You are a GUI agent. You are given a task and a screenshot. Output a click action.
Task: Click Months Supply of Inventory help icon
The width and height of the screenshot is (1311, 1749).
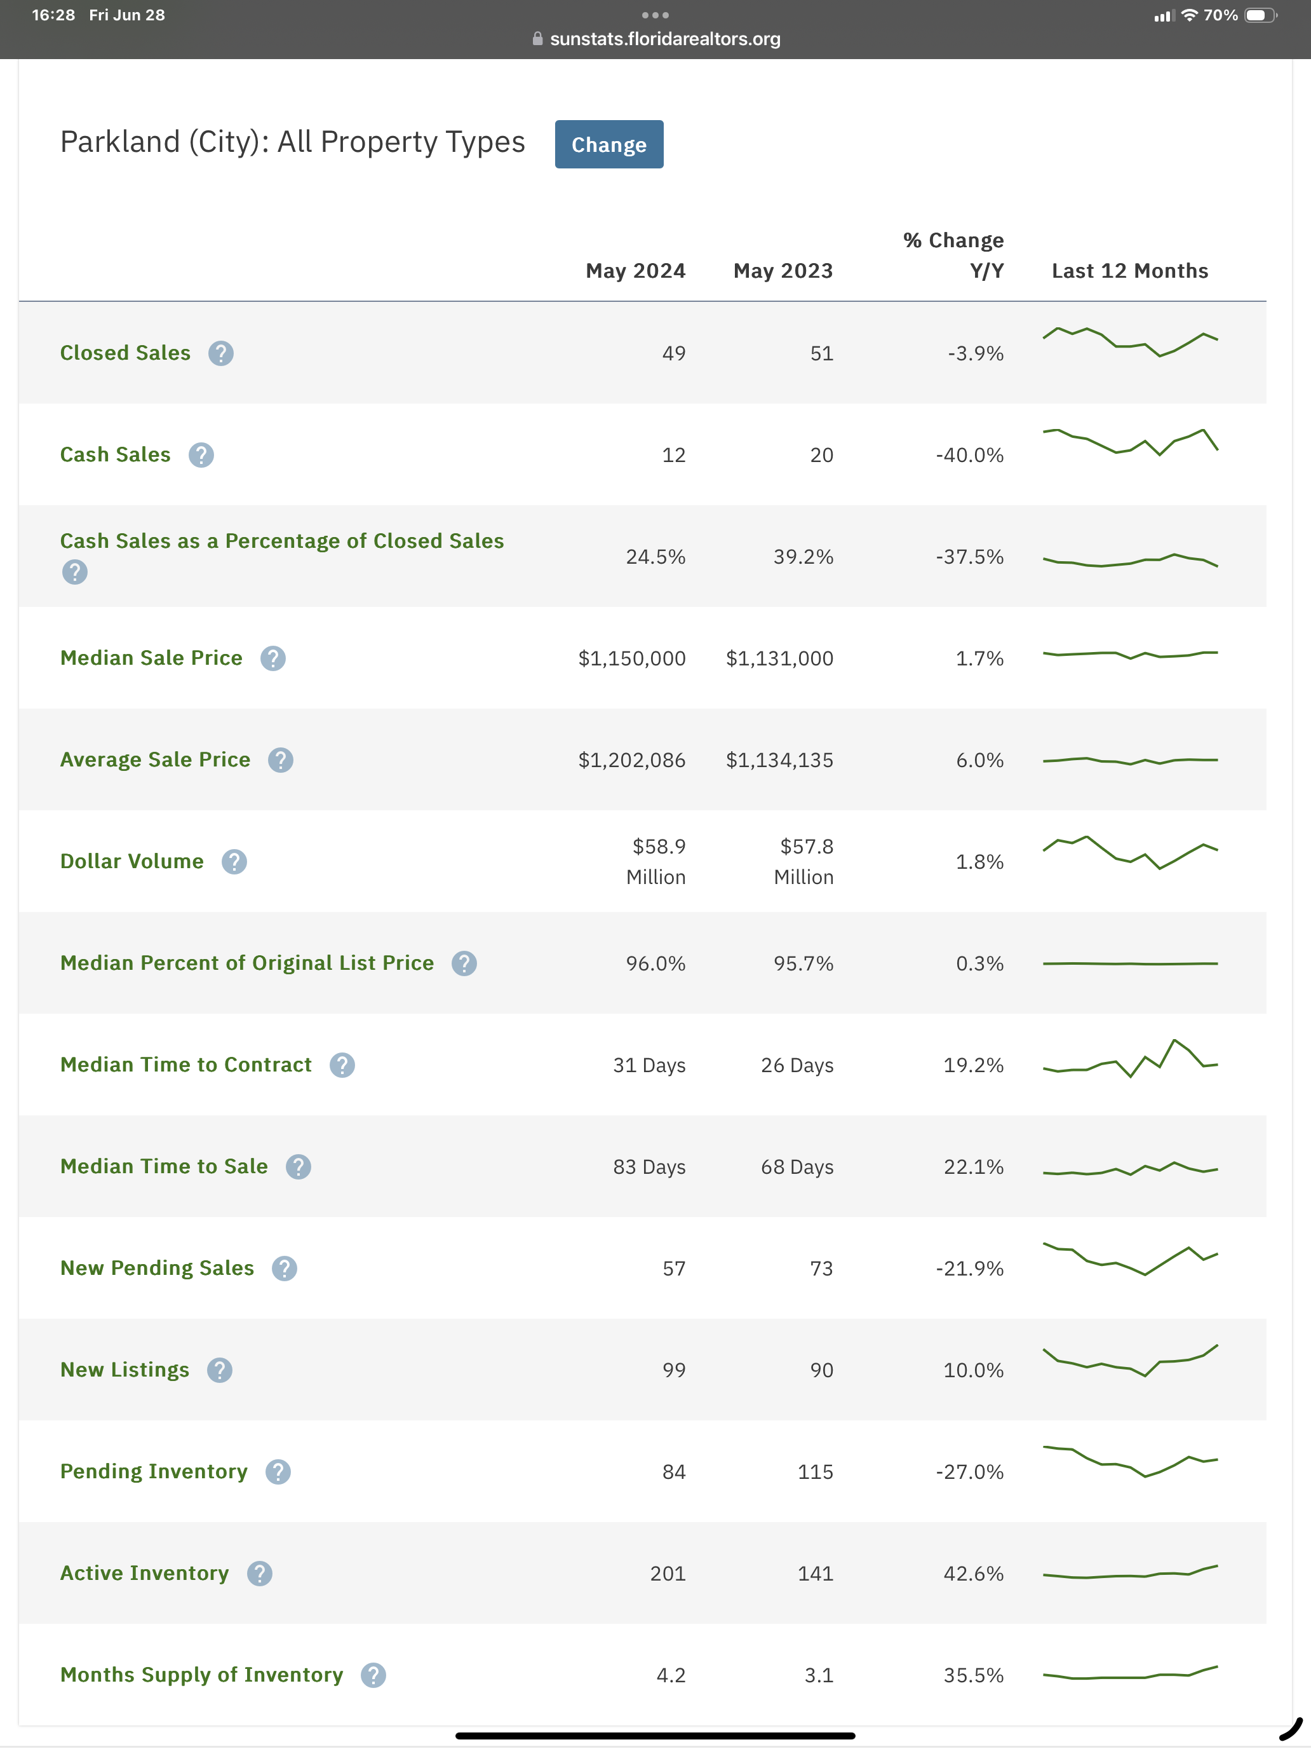[373, 1675]
